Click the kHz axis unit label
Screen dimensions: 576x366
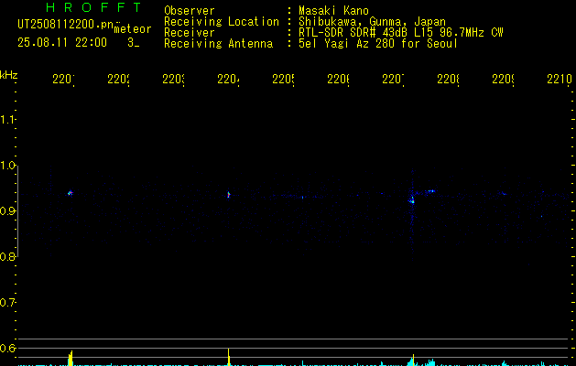pyautogui.click(x=9, y=75)
